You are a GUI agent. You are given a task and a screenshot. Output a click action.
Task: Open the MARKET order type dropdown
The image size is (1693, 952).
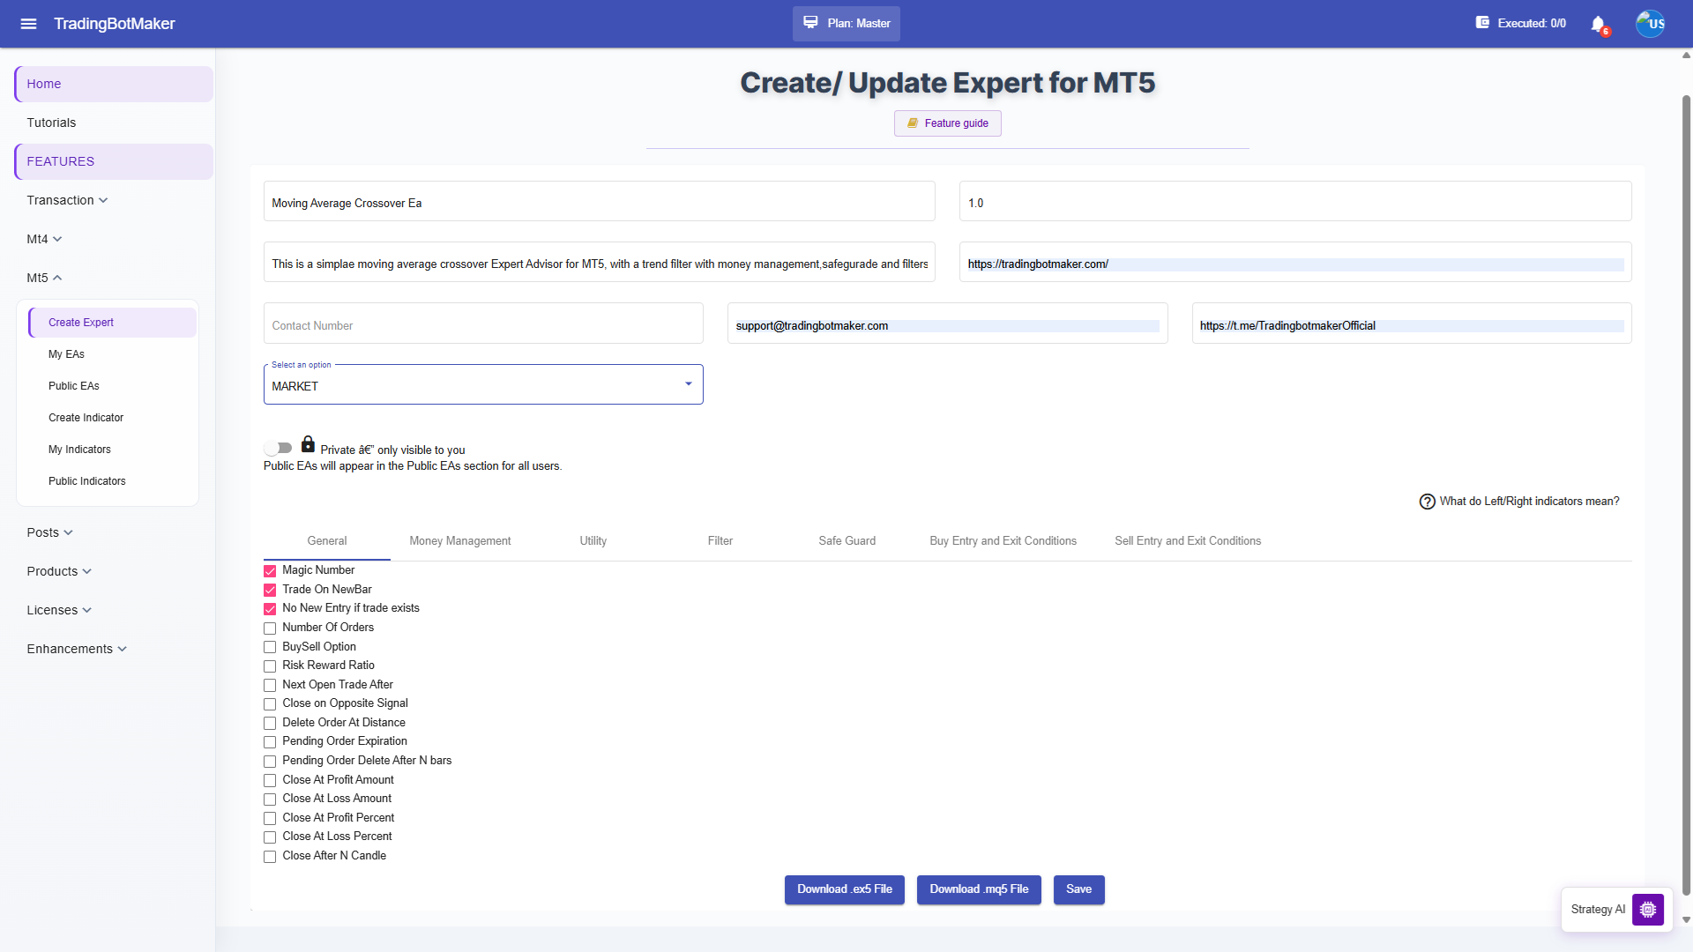(x=483, y=385)
